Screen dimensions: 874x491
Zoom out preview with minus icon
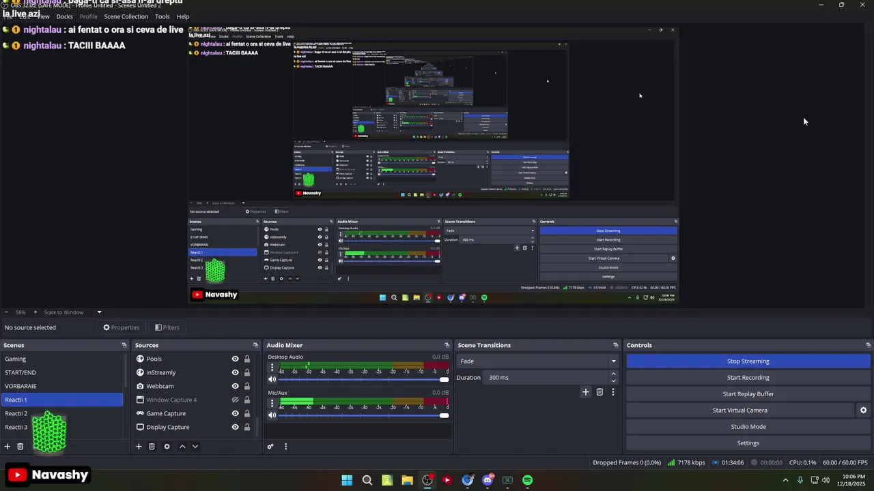tap(6, 312)
